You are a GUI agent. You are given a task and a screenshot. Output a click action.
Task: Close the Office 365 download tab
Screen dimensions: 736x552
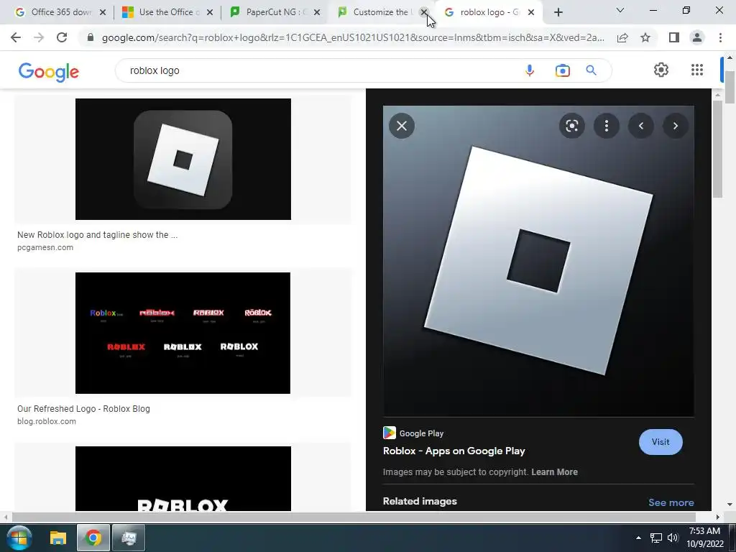pos(103,12)
